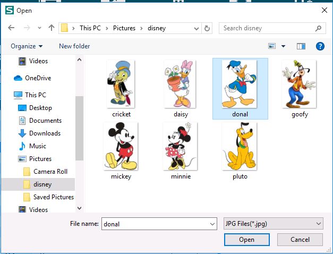The width and height of the screenshot is (333, 254).
Task: Select This PC in the address path
Action: [x=90, y=28]
